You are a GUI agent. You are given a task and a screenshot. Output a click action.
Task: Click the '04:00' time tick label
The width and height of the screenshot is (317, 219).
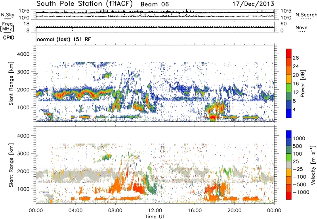click(75, 211)
